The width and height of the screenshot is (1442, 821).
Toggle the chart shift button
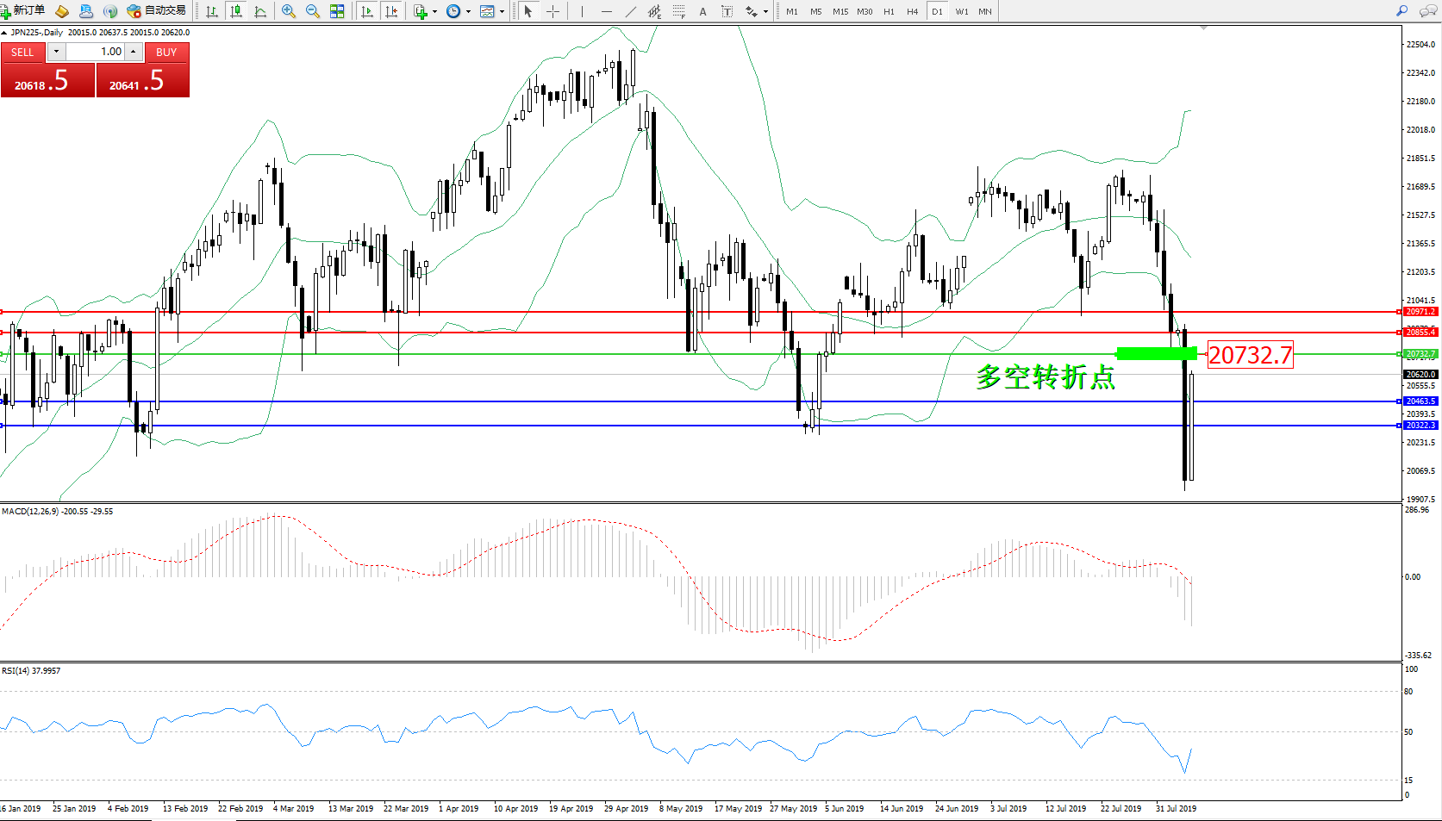click(x=391, y=11)
